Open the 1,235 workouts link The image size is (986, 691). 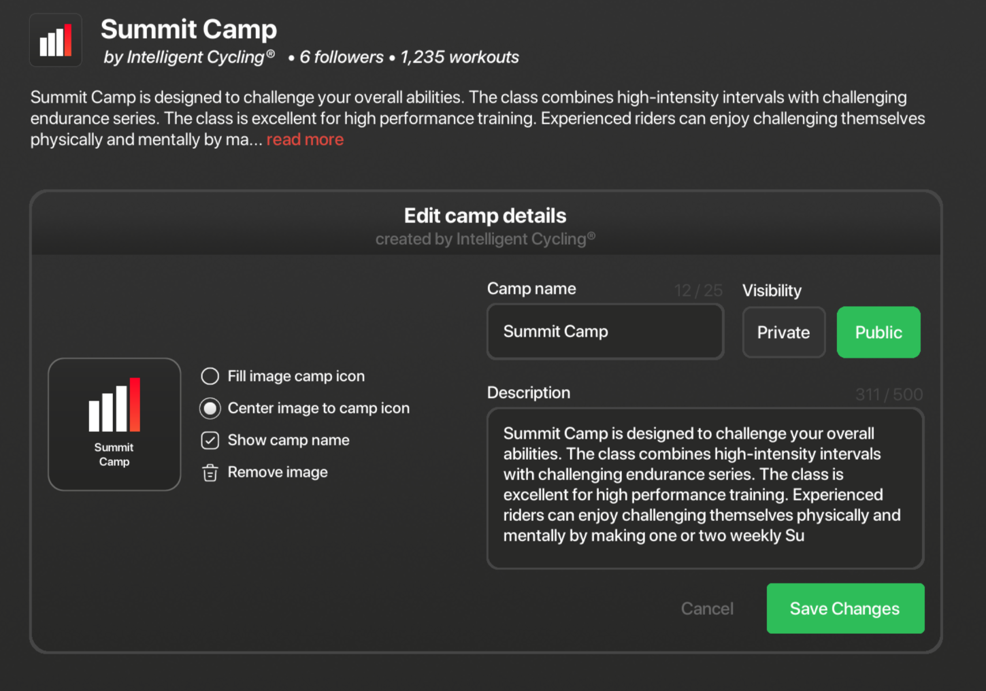pyautogui.click(x=459, y=58)
